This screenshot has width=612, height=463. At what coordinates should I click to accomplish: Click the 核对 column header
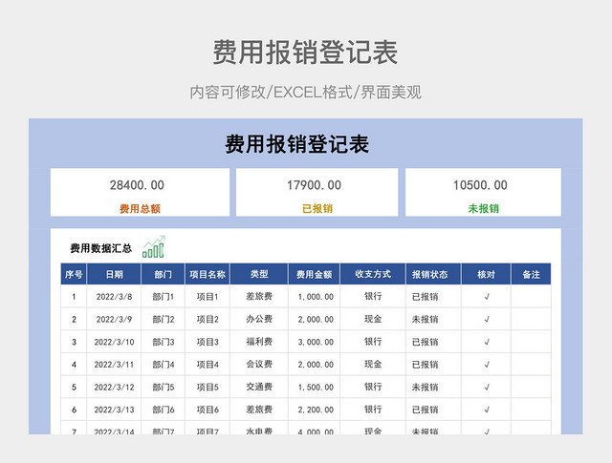(x=487, y=274)
